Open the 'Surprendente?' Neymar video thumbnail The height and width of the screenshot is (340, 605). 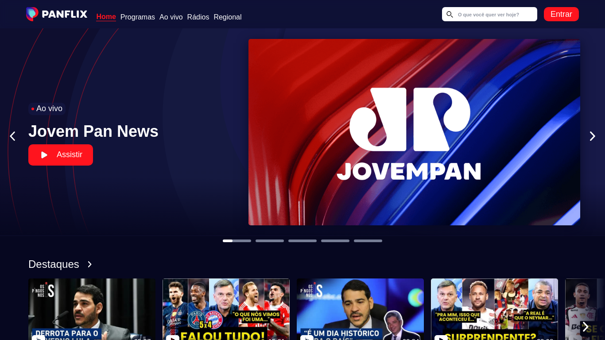click(494, 309)
